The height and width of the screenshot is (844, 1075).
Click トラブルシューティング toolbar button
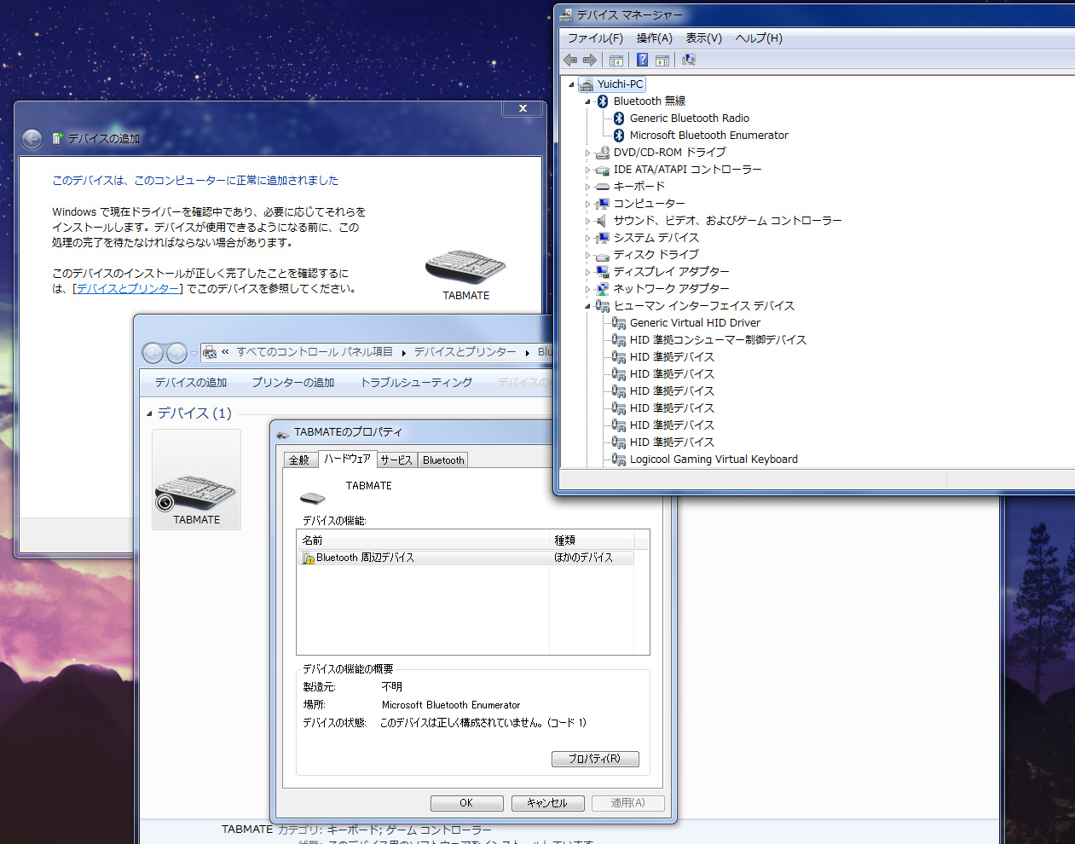click(x=416, y=383)
